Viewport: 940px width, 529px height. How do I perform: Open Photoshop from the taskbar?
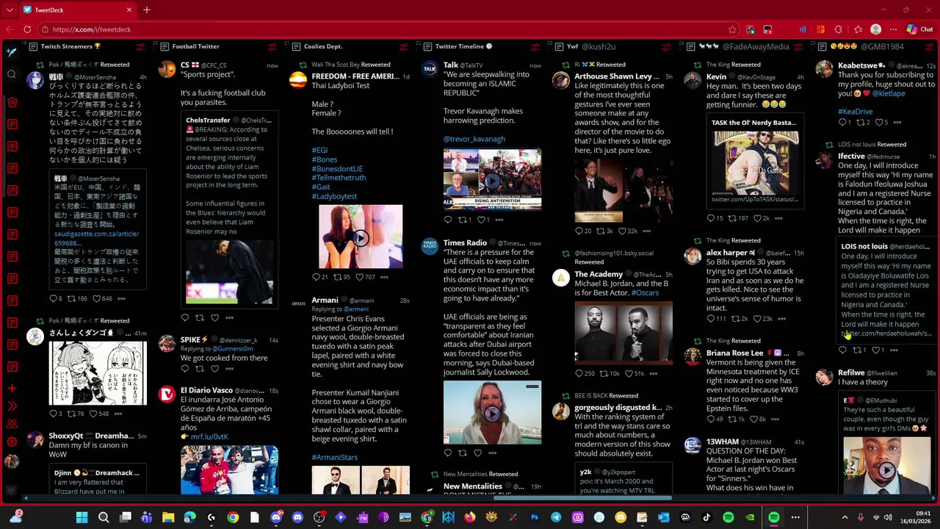coord(535,517)
